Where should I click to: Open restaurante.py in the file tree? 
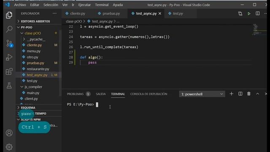pyautogui.click(x=38, y=69)
